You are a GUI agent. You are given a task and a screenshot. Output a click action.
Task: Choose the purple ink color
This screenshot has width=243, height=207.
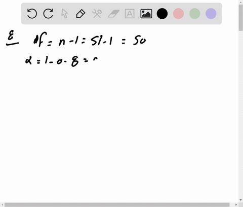(211, 14)
